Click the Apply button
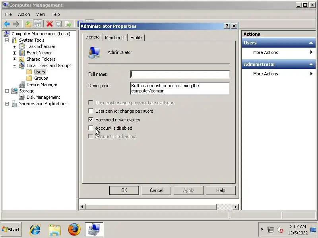The image size is (318, 238). tap(188, 190)
